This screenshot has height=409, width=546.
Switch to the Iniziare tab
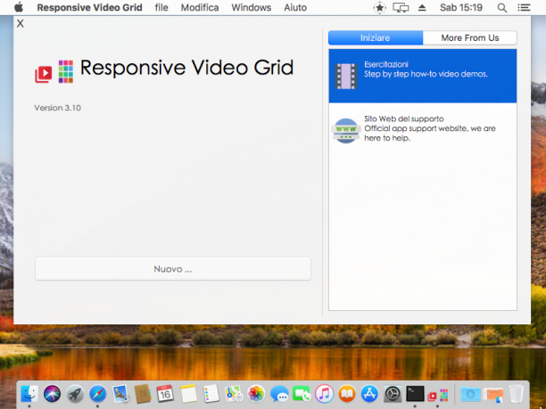click(x=376, y=37)
